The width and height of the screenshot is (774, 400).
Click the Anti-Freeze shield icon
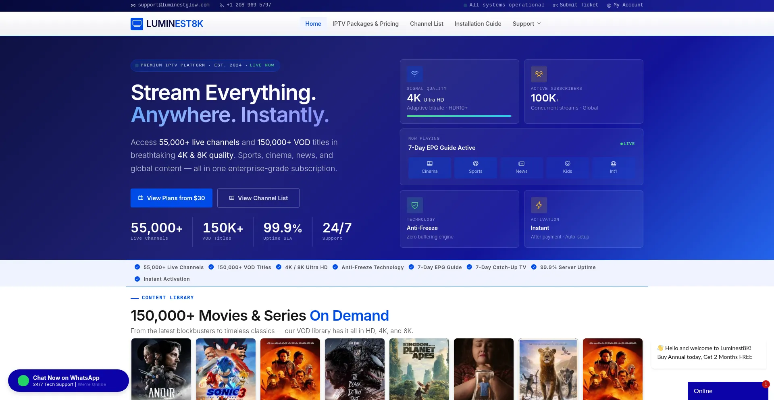pos(415,205)
